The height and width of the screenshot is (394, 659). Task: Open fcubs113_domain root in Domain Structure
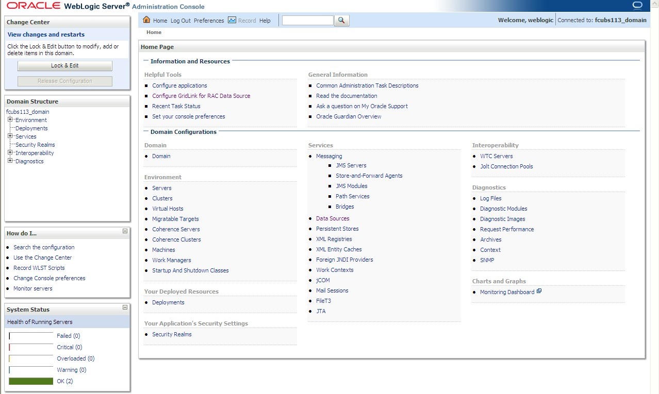click(28, 112)
